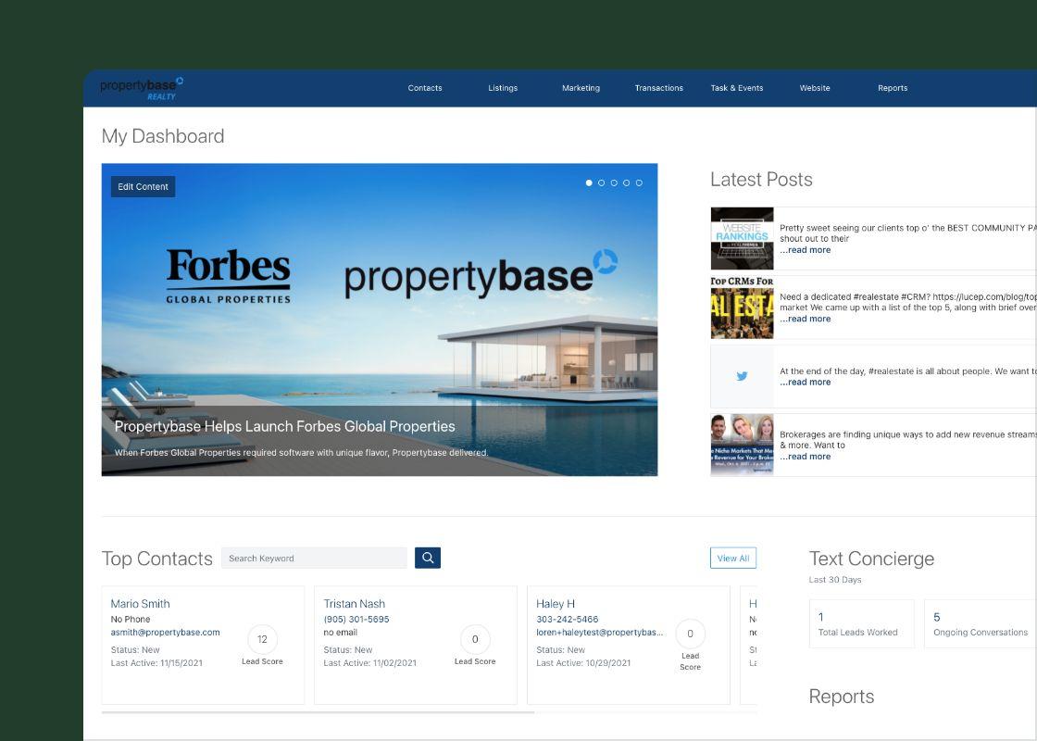1037x741 pixels.
Task: Open the Transactions menu
Action: tap(658, 88)
